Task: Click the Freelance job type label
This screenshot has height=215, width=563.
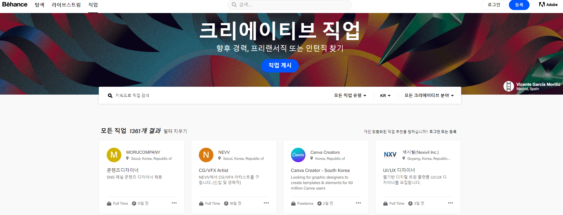Action: pyautogui.click(x=305, y=203)
